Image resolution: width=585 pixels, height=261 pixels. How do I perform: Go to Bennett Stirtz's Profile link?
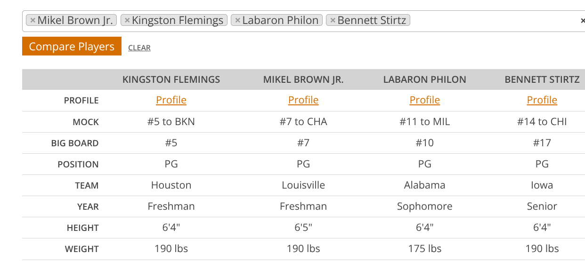pos(542,100)
